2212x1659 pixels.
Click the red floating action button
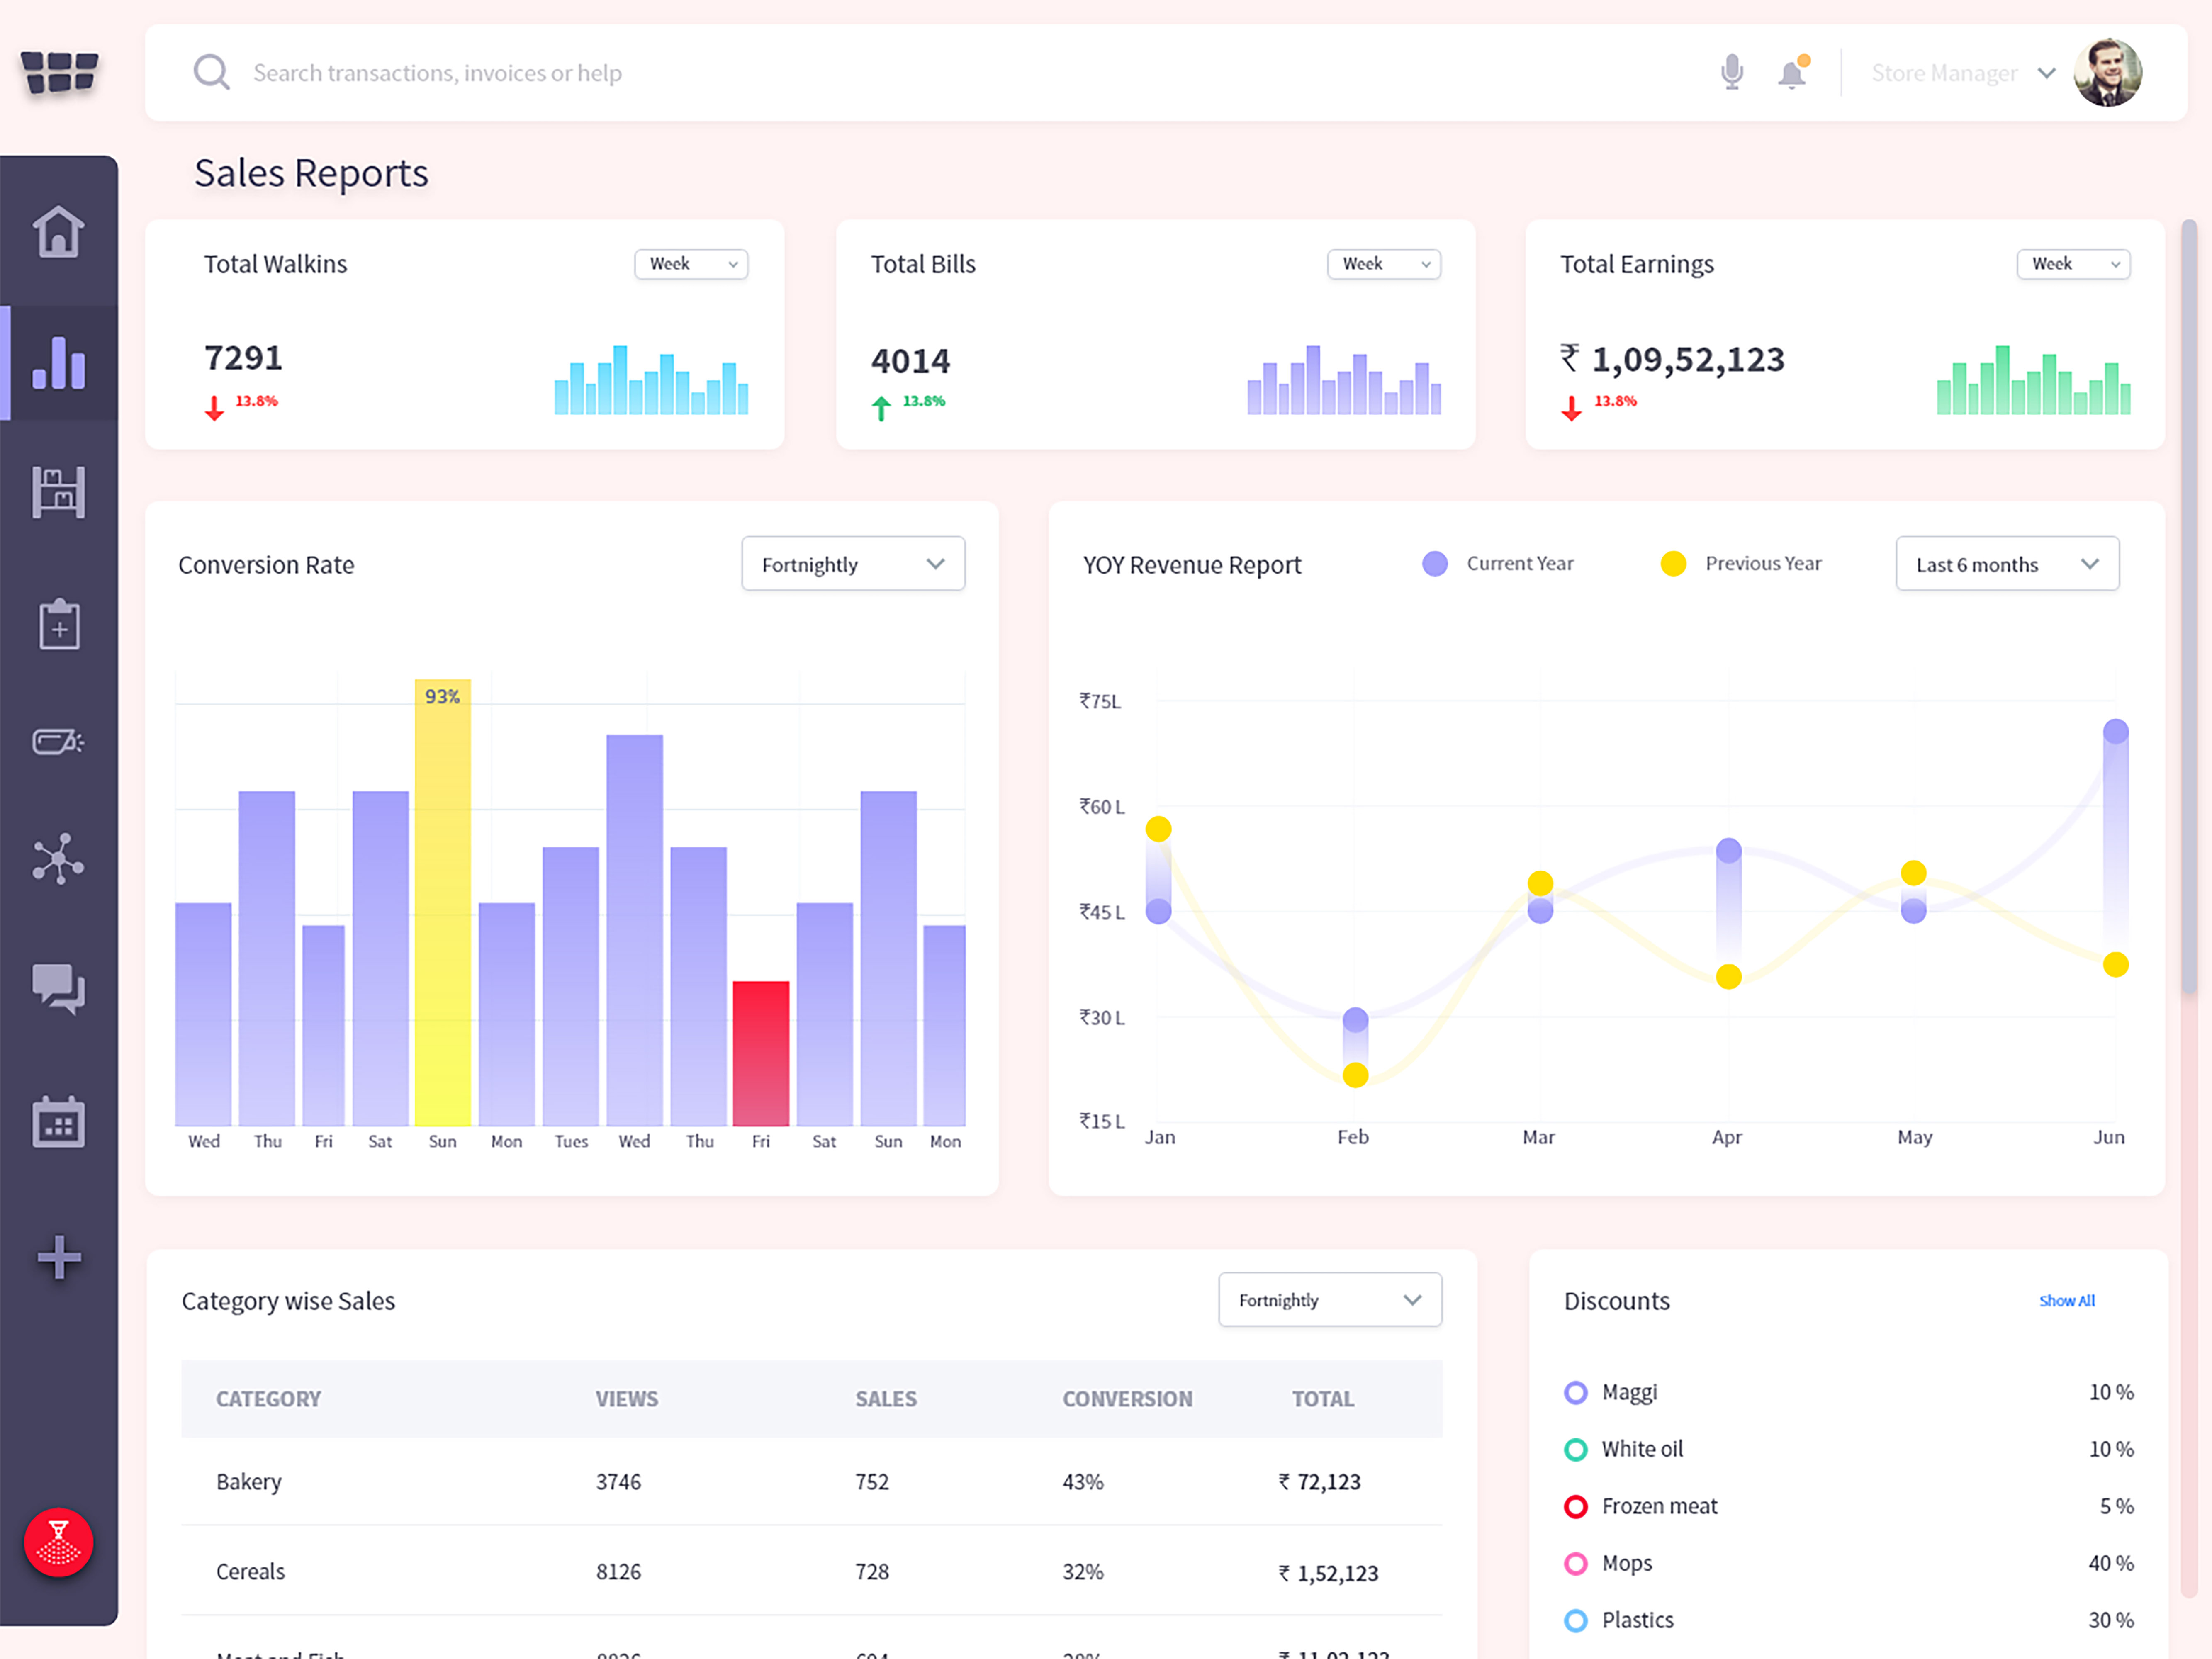[x=58, y=1542]
